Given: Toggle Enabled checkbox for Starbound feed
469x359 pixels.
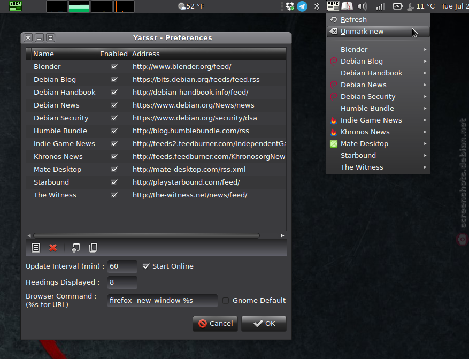Looking at the screenshot, I should [x=114, y=182].
